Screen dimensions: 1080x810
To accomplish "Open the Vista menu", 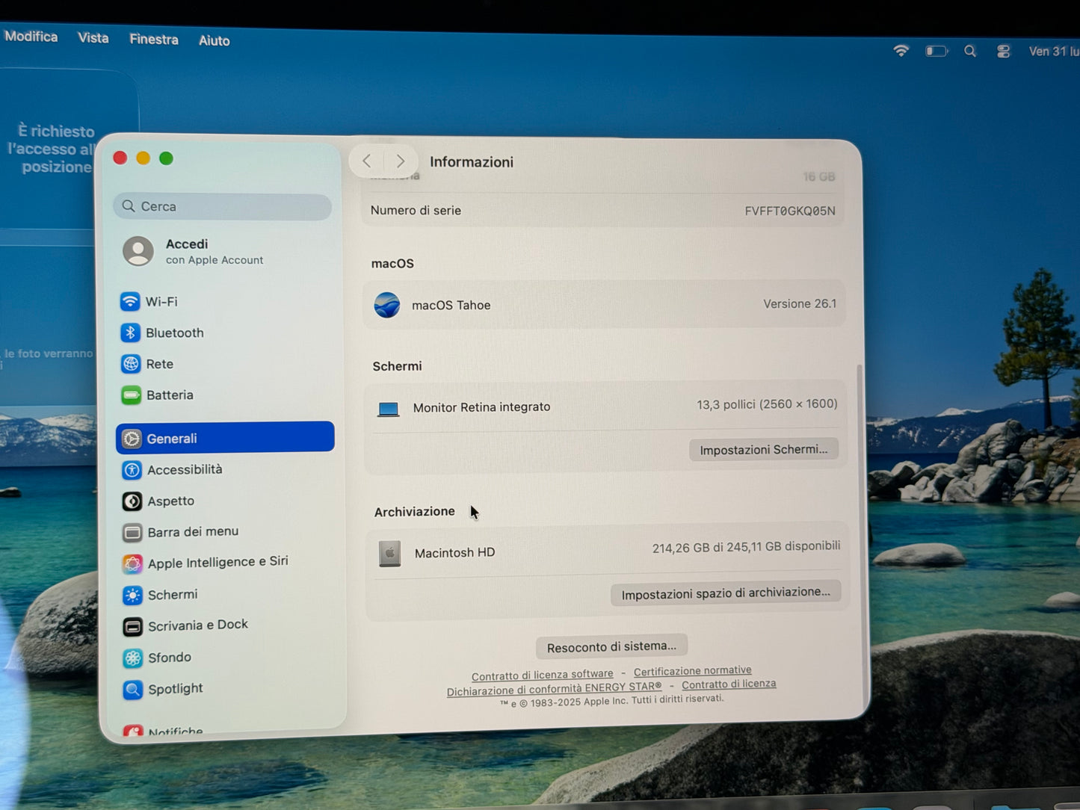I will coord(93,38).
